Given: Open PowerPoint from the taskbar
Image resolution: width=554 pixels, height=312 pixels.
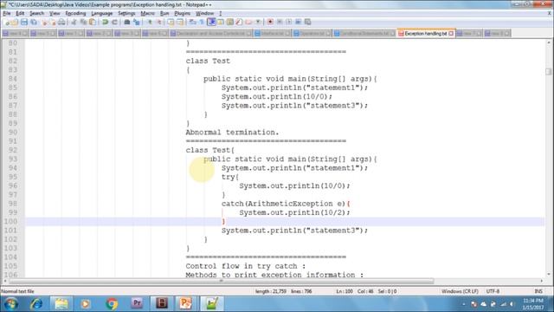Looking at the screenshot, I should 186,304.
